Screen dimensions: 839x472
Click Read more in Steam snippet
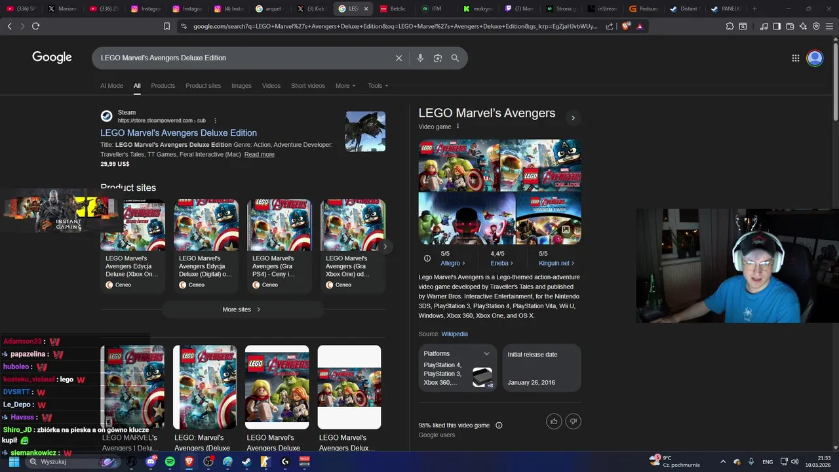(260, 155)
